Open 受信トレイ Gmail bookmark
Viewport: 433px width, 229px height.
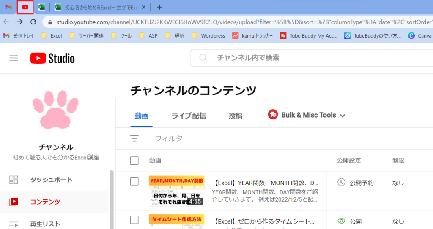click(x=19, y=35)
